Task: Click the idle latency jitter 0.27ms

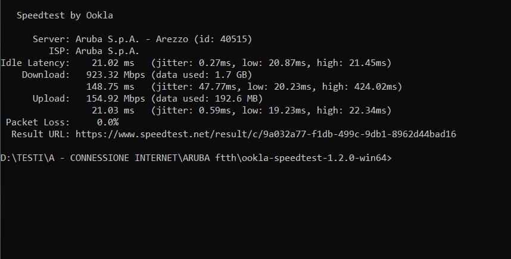Action: pos(205,62)
